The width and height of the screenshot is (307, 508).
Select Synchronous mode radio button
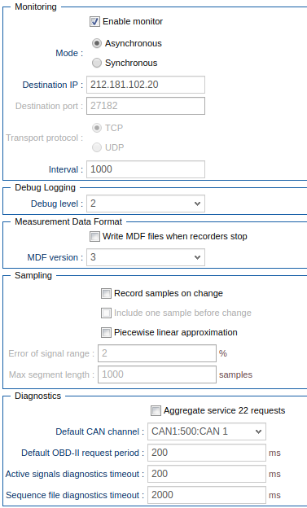pyautogui.click(x=97, y=63)
